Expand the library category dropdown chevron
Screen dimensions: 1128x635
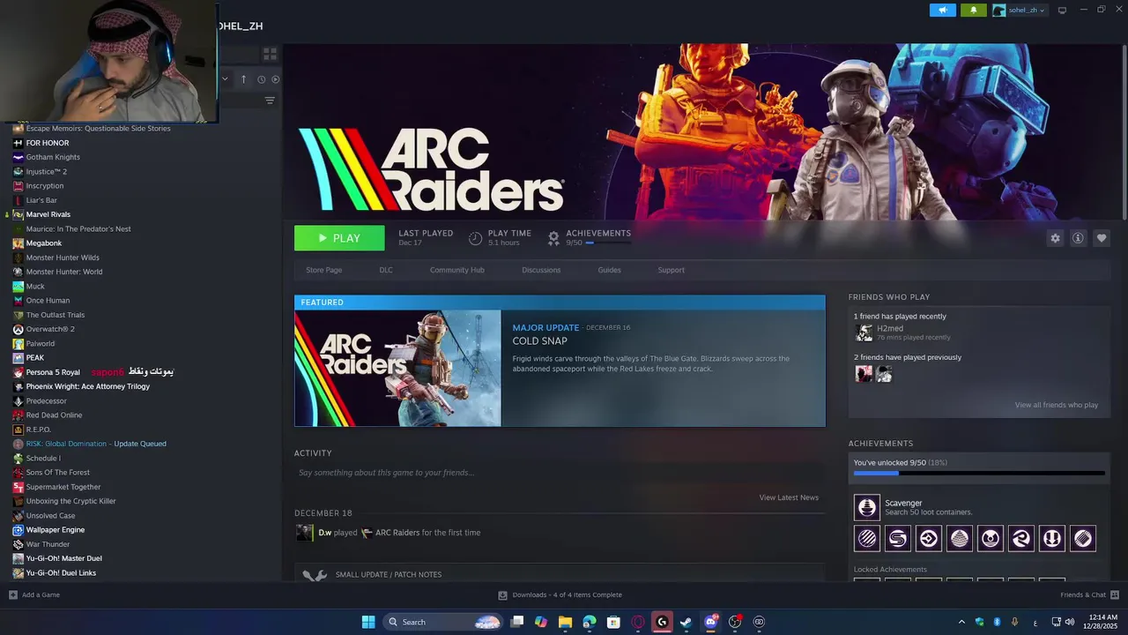coord(225,79)
